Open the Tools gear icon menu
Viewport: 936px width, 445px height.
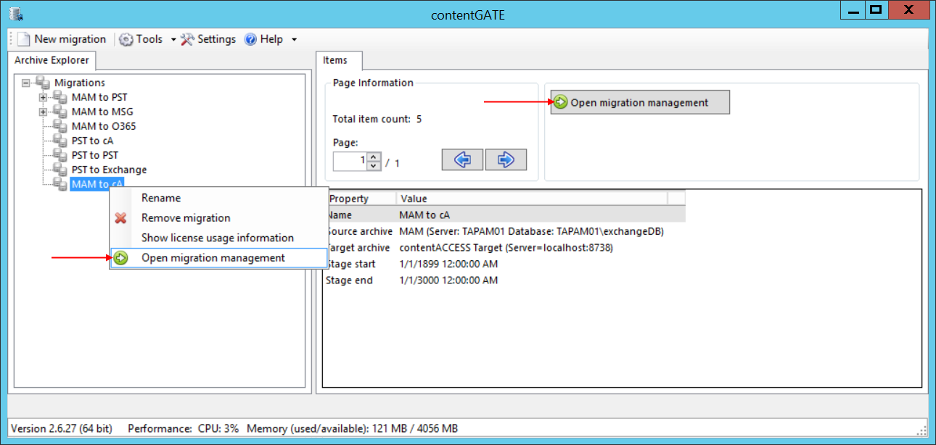tap(126, 39)
